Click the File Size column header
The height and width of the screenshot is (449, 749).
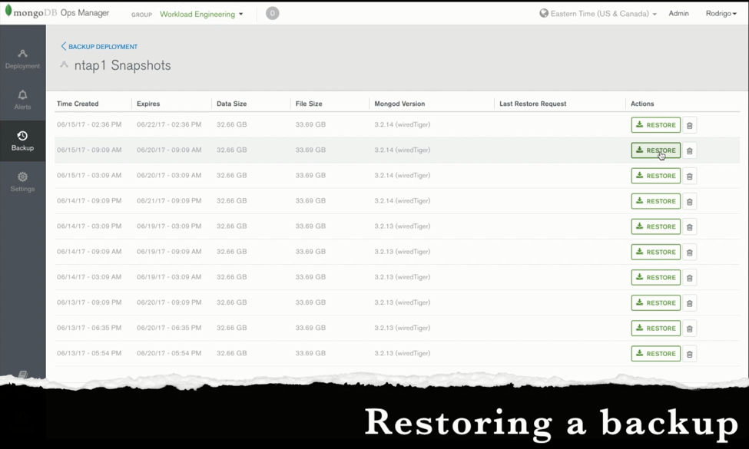tap(309, 104)
